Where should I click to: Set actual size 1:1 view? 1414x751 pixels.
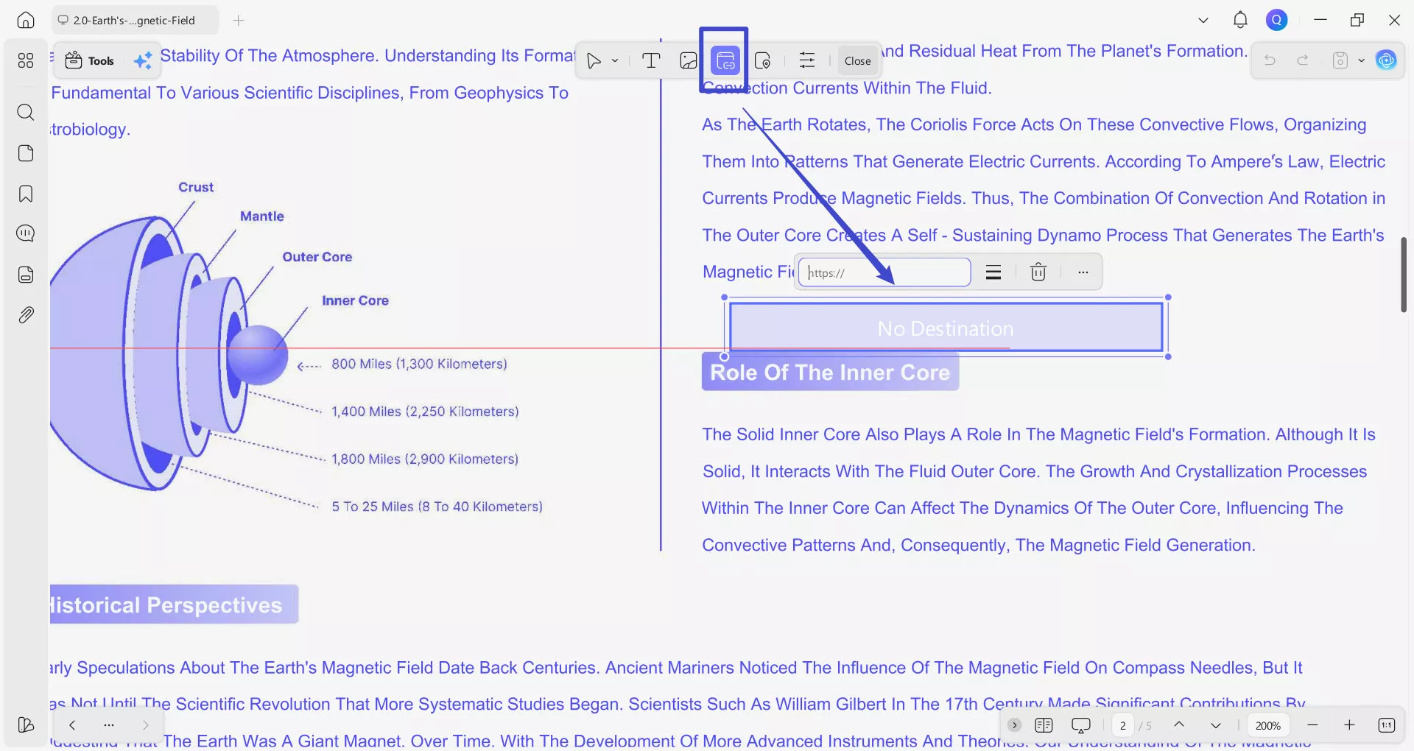point(1386,725)
